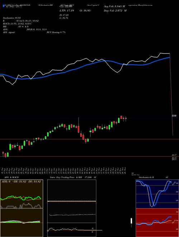
Task: Open the red RSI chart panel
Action: pyautogui.click(x=157, y=223)
